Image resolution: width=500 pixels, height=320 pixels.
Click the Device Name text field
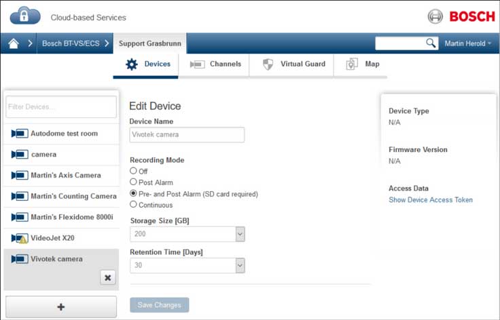(187, 135)
